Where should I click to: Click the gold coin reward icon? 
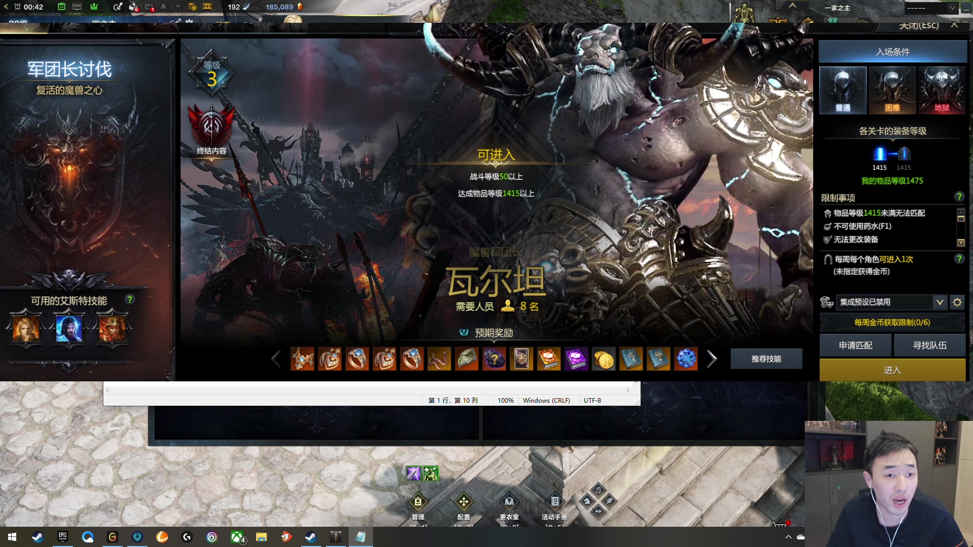603,360
